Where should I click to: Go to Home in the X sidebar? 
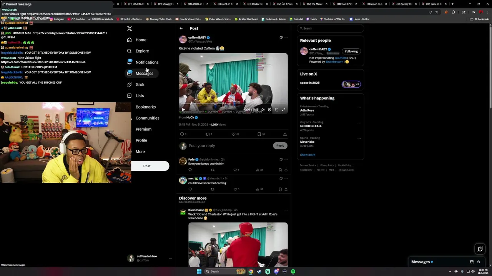[137, 40]
